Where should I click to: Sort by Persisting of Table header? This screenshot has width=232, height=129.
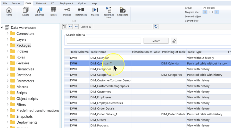(174, 52)
